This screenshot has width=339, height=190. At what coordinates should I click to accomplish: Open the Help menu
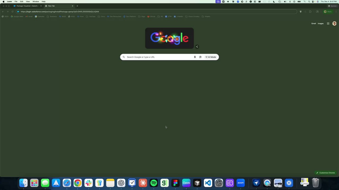click(x=43, y=2)
